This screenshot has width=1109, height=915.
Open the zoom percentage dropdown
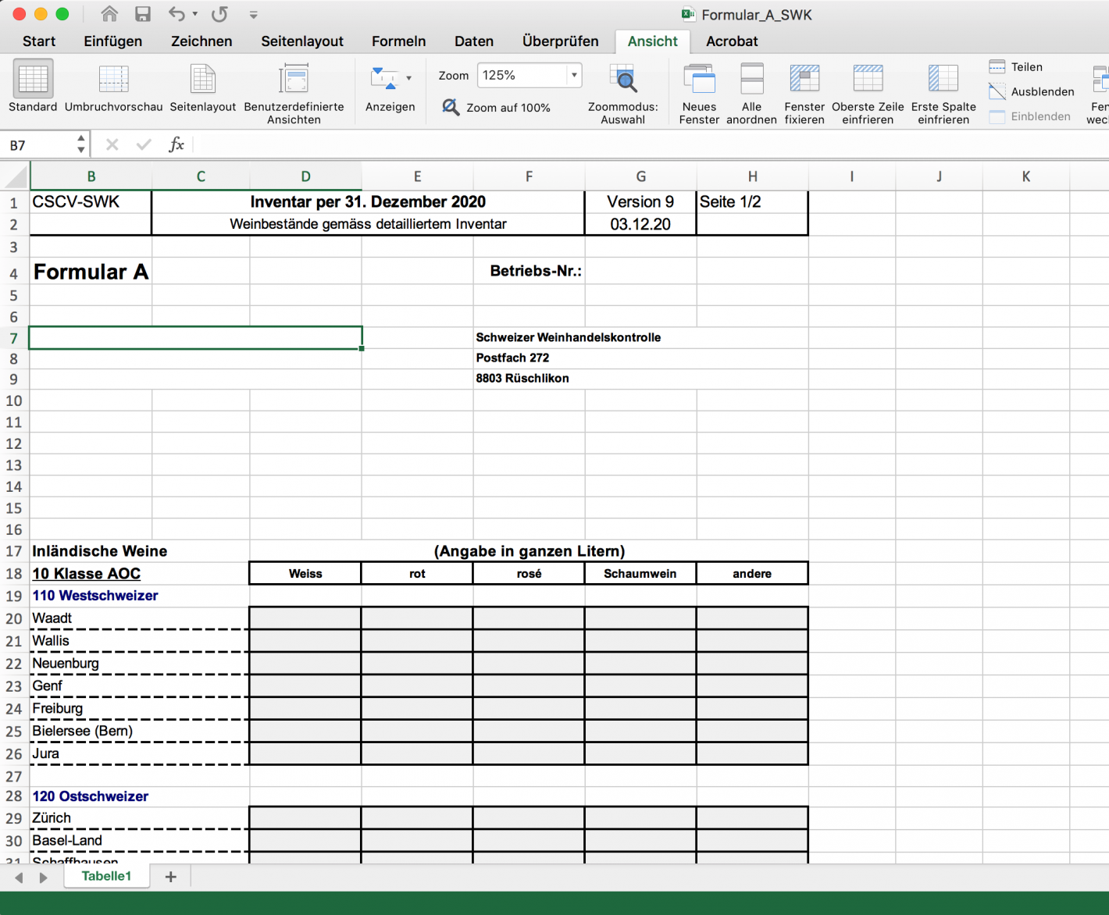(x=572, y=75)
